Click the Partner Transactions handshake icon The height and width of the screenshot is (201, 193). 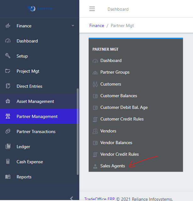pos(8,131)
